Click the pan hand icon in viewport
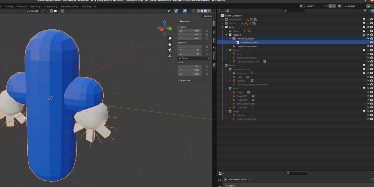 click(x=170, y=44)
